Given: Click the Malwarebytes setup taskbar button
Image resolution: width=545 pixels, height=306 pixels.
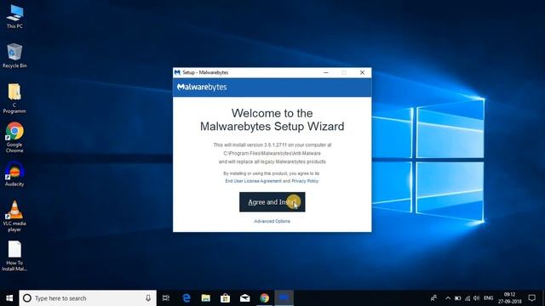Looking at the screenshot, I should coord(284,298).
